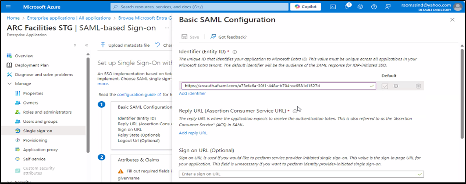Open the notifications bell
Screen dimensions: 466x184
coord(346,7)
